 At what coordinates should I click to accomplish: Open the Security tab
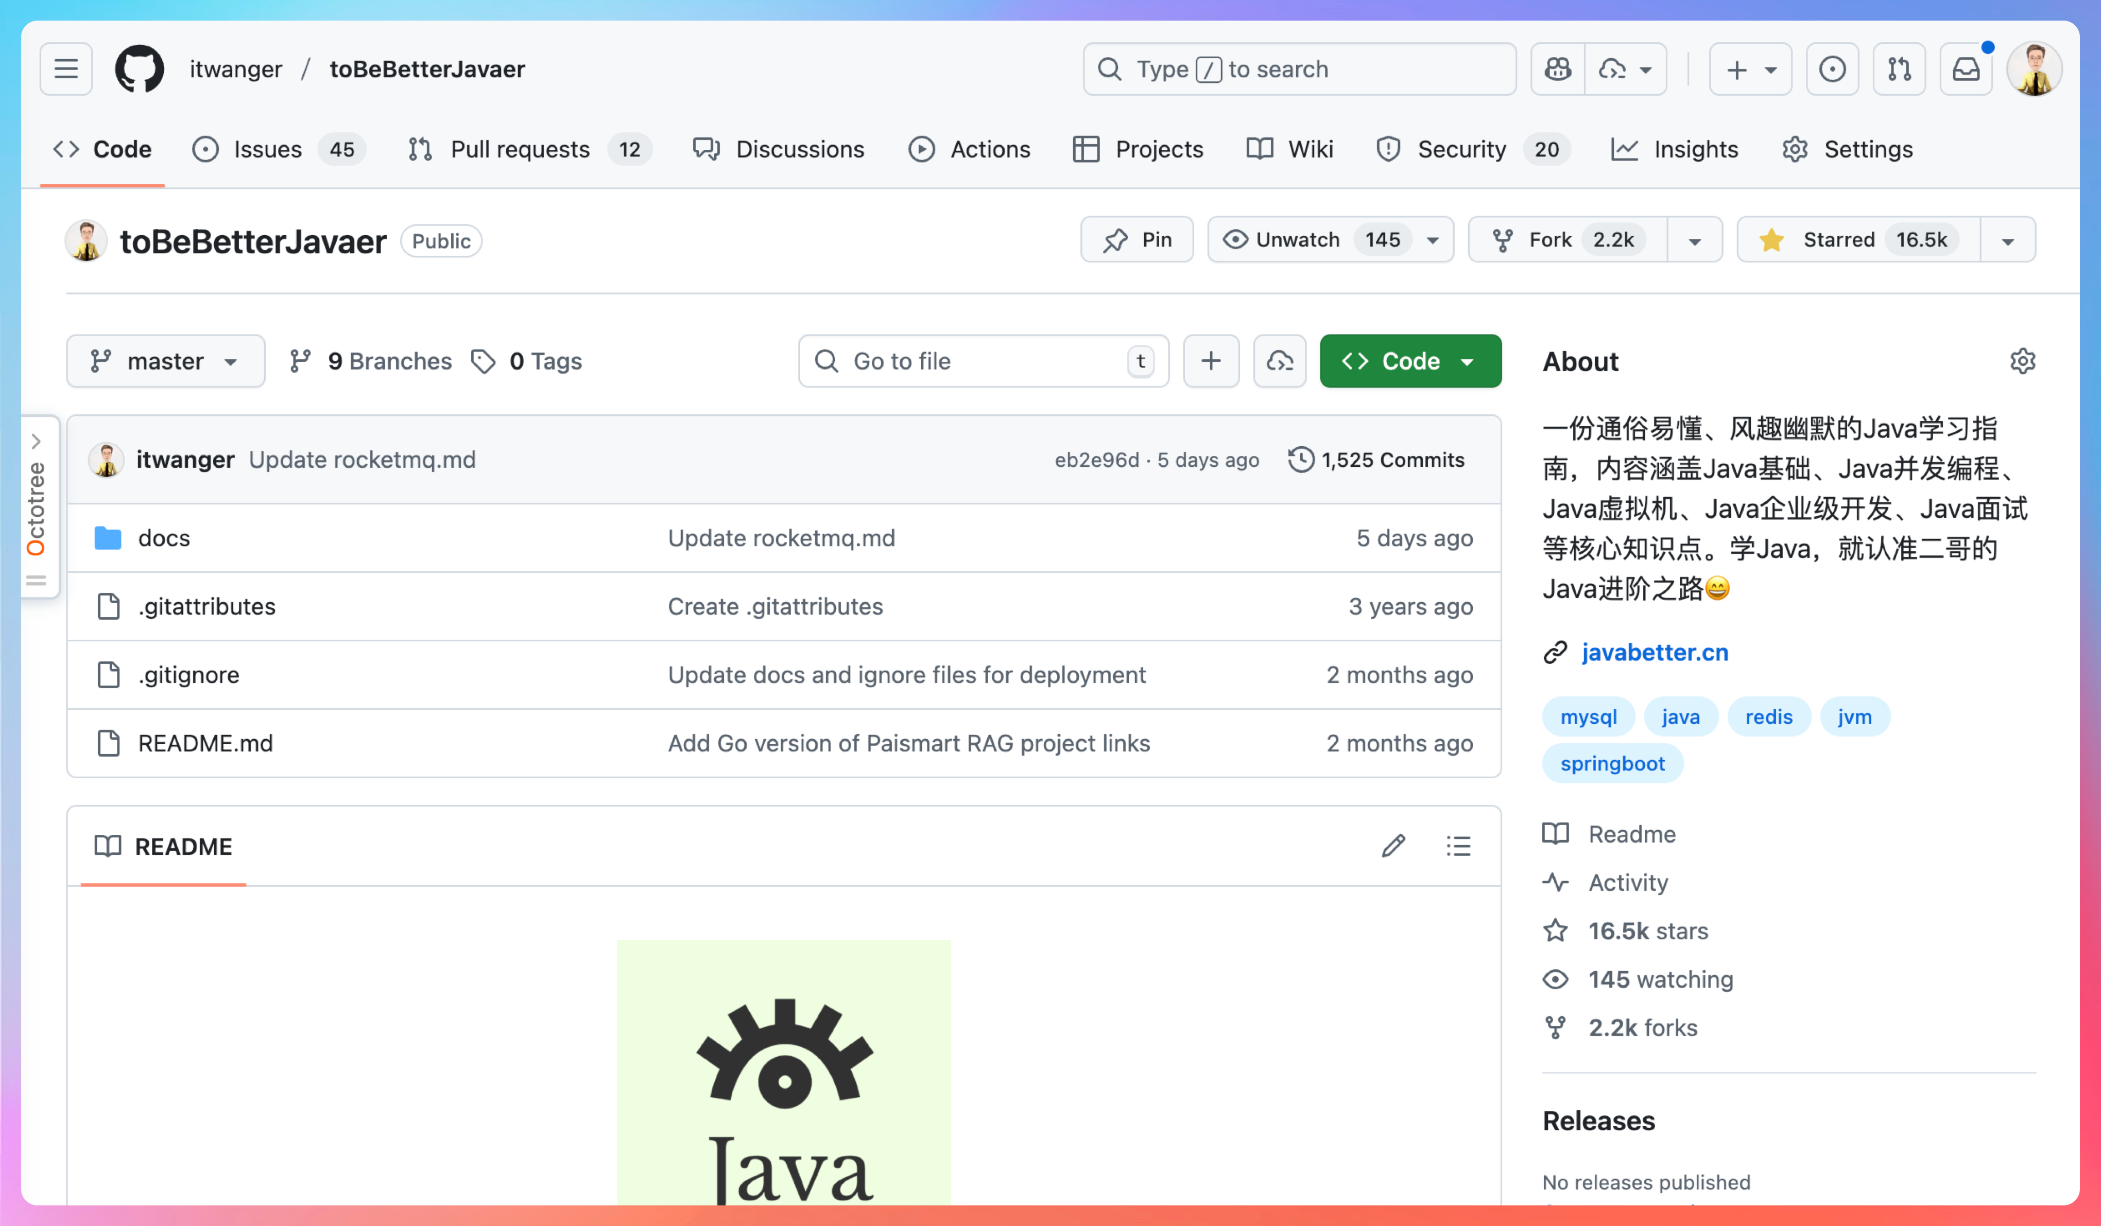point(1461,149)
